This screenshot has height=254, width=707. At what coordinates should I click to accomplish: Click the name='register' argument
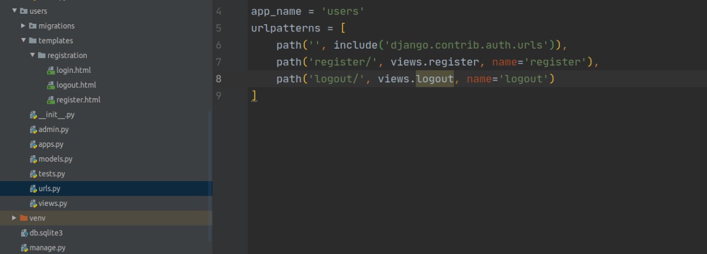click(x=539, y=62)
